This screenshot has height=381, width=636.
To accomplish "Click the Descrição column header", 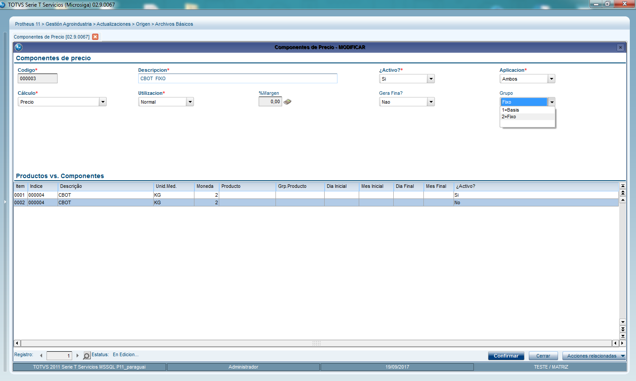I will (106, 187).
